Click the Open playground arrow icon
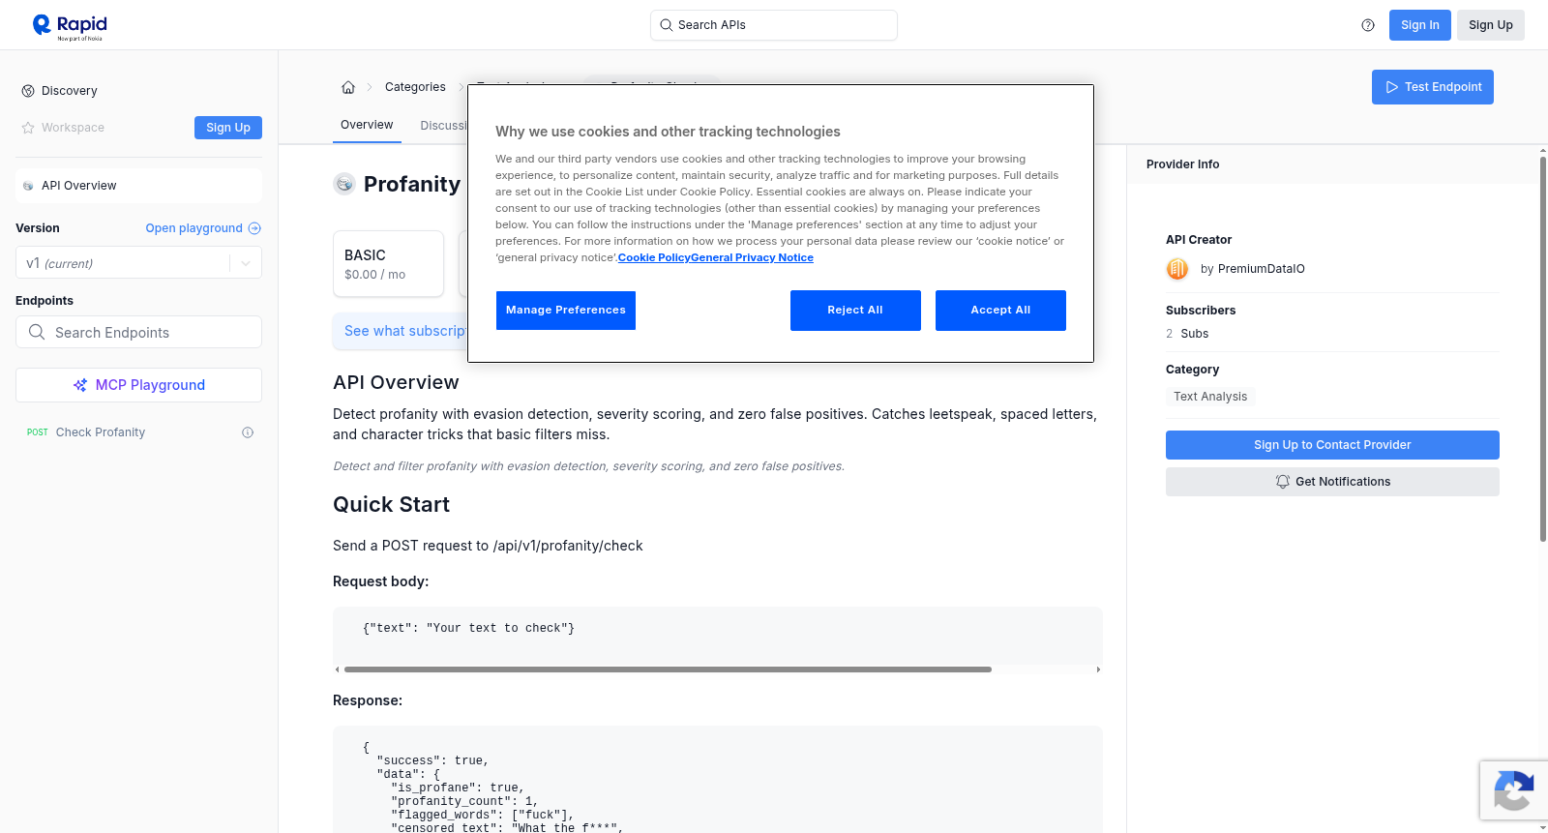The height and width of the screenshot is (833, 1548). pyautogui.click(x=254, y=228)
